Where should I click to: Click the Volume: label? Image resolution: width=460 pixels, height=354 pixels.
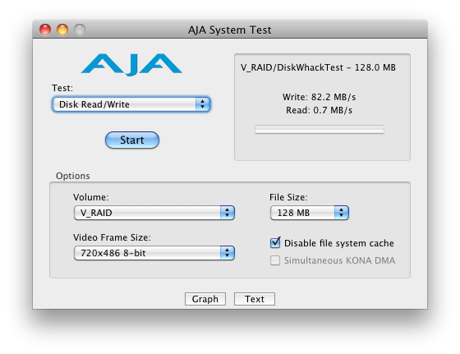pyautogui.click(x=91, y=197)
